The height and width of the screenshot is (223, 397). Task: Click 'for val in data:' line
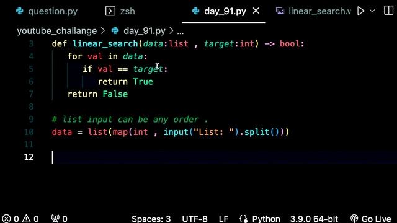tap(107, 56)
